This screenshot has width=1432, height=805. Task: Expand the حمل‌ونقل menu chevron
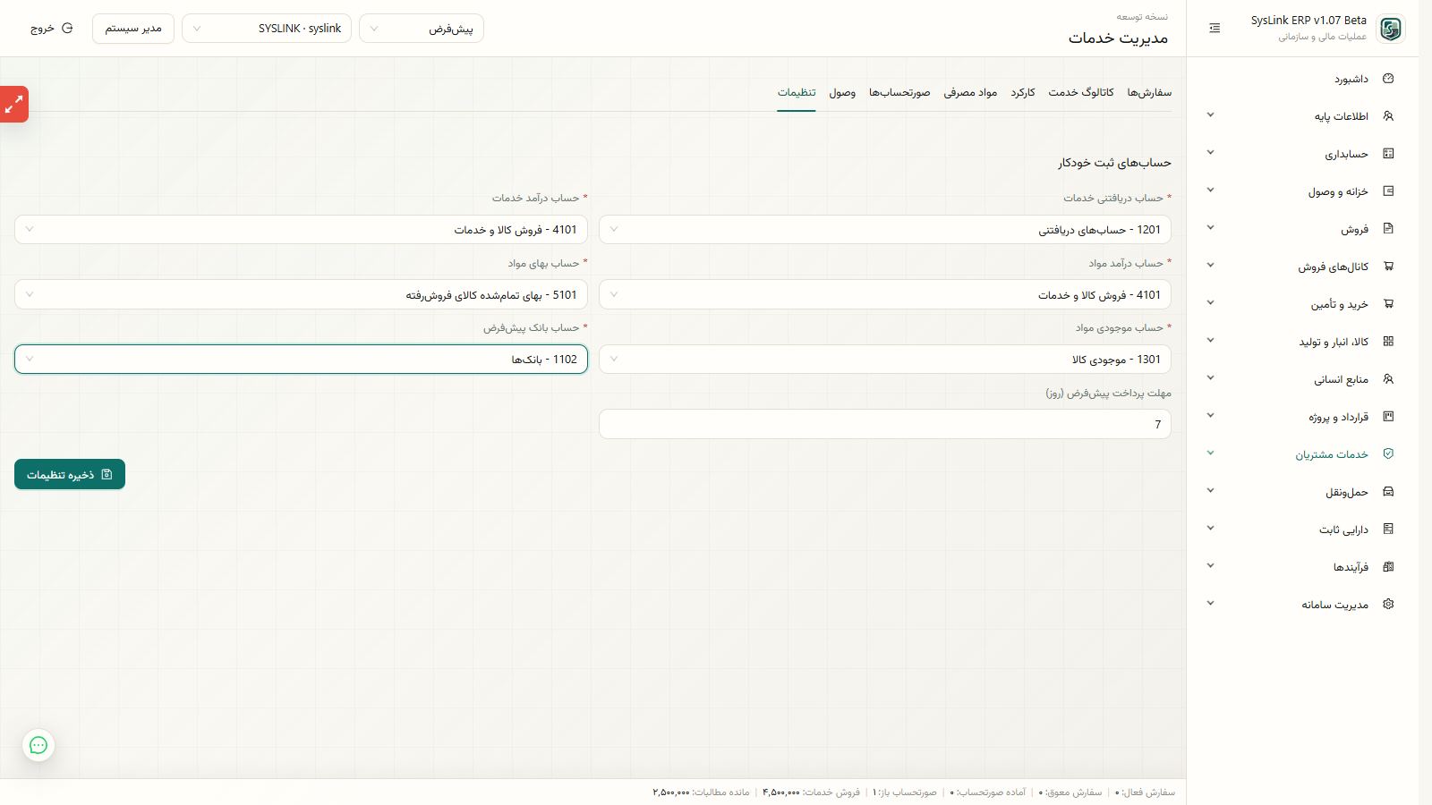1210,491
